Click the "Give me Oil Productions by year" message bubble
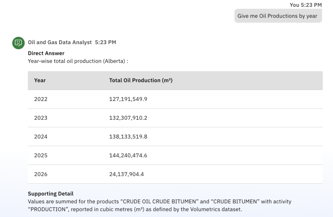333x217 pixels. click(278, 16)
